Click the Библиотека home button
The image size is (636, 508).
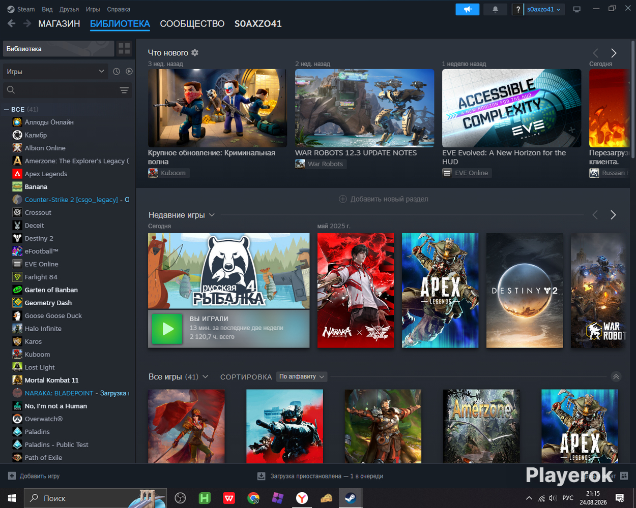[x=59, y=49]
